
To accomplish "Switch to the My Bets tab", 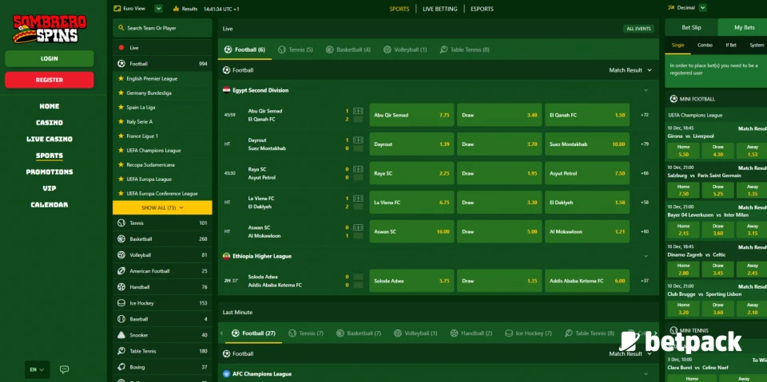I will (x=742, y=28).
